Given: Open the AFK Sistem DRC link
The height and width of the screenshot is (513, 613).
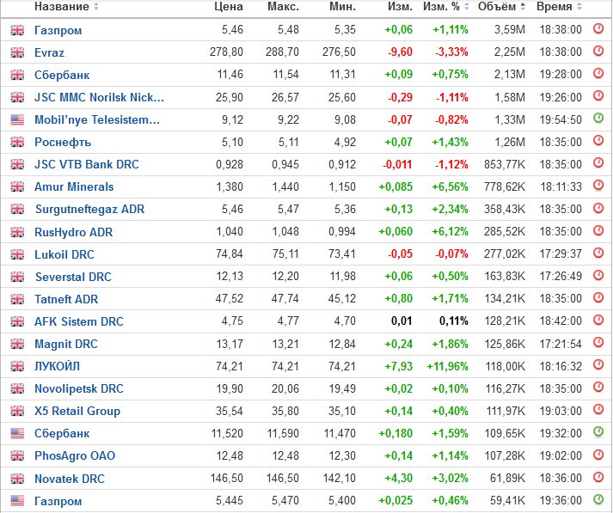Looking at the screenshot, I should tap(79, 321).
